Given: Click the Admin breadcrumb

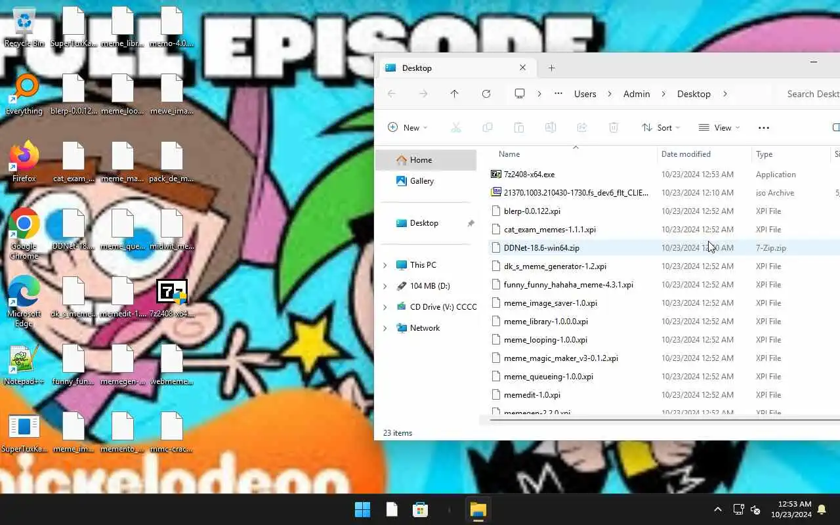Looking at the screenshot, I should click(637, 94).
